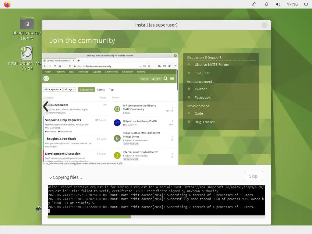
Task: Open the notification bell in the panel
Action: (x=266, y=4)
